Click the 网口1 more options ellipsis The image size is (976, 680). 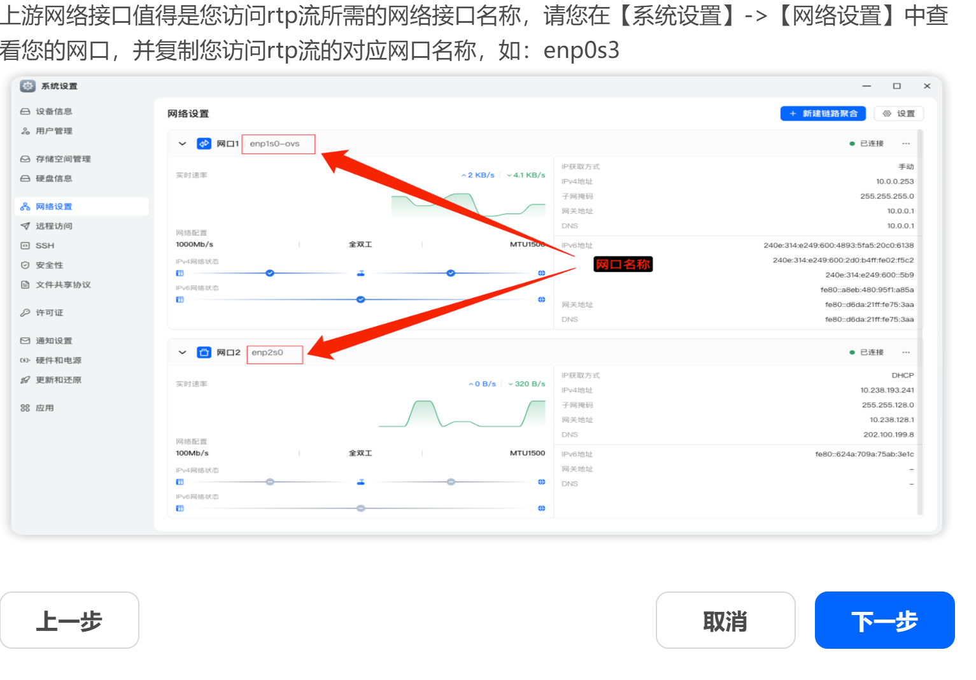[906, 143]
